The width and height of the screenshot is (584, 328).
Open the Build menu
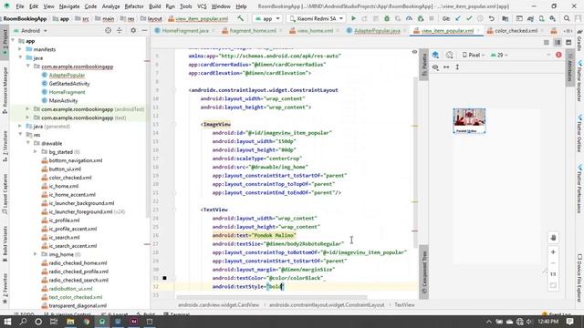point(154,6)
